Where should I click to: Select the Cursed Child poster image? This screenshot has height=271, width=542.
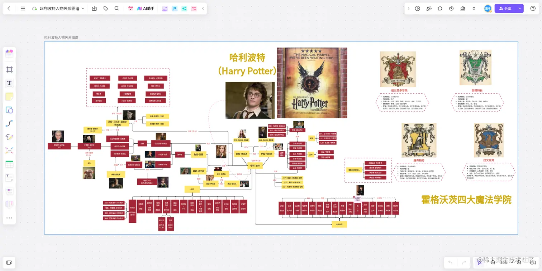coord(312,83)
